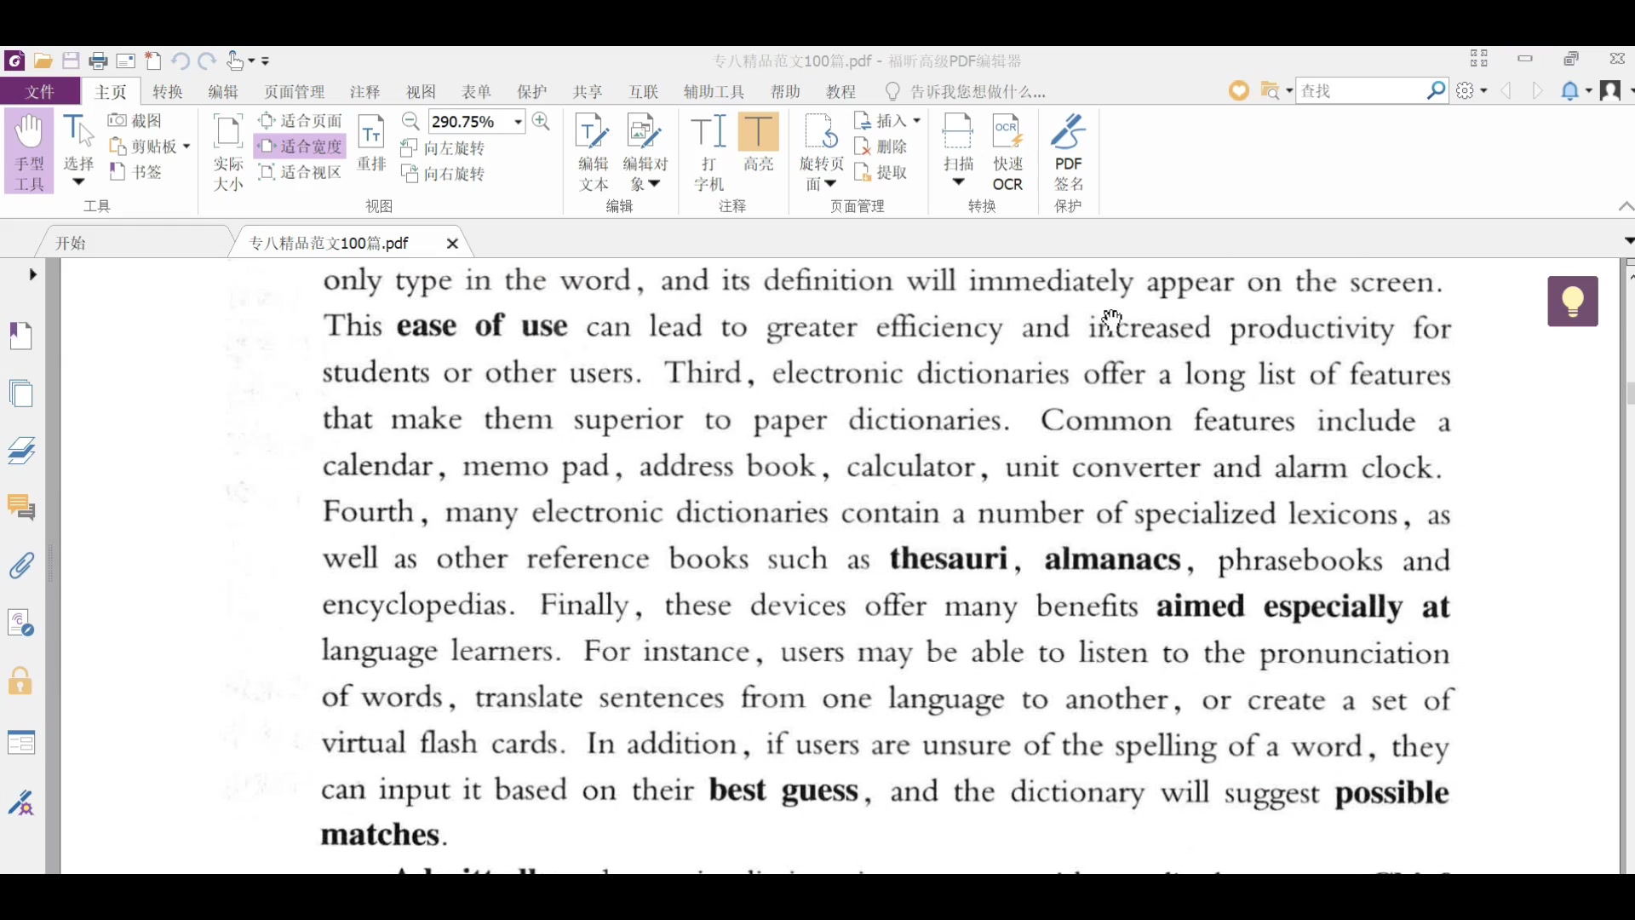Open the Security lock sidebar panel
1635x920 pixels.
(20, 681)
